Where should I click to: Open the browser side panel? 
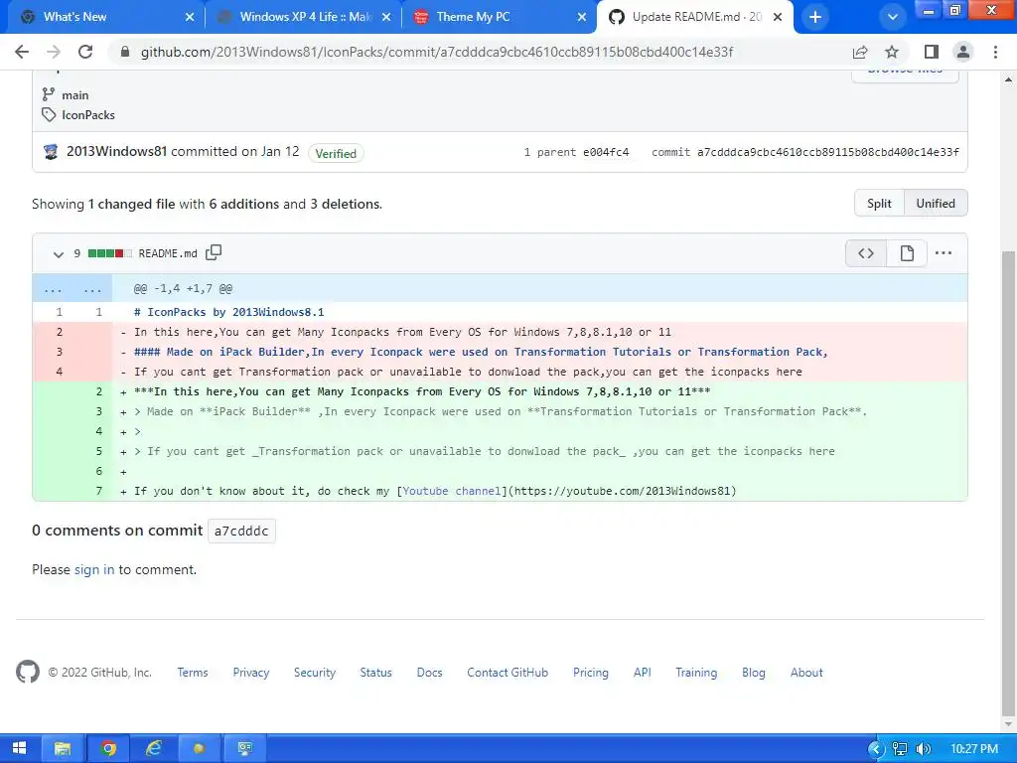click(x=932, y=52)
